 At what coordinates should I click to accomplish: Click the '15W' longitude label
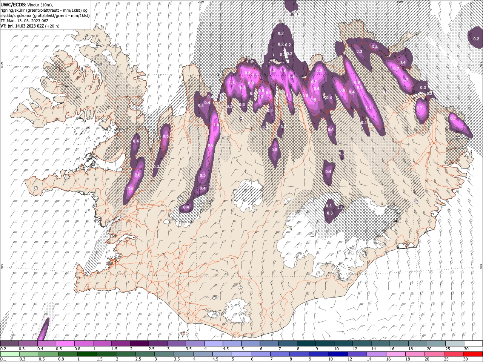tap(400, 2)
